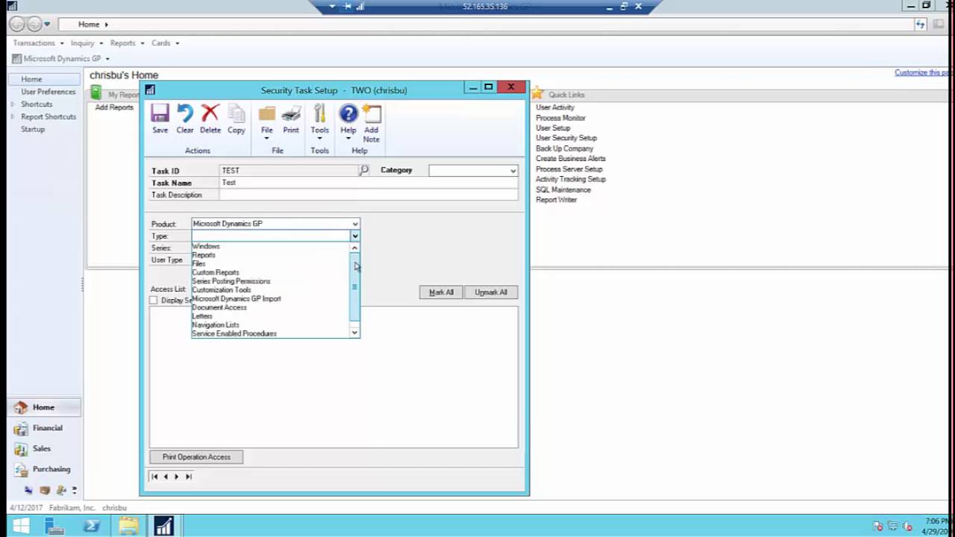Click the Unmark All button

491,292
